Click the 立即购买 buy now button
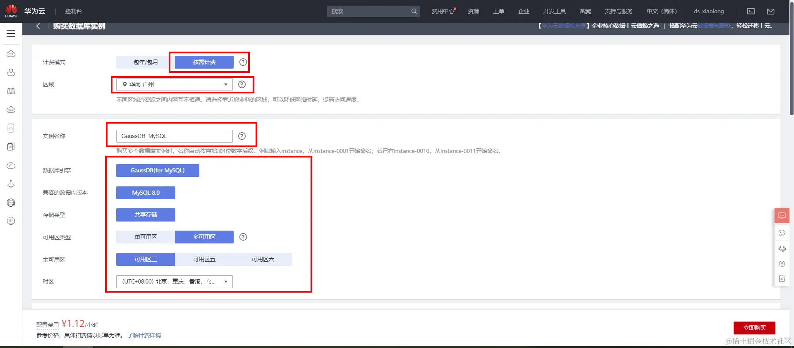Viewport: 794px width, 348px height. (x=754, y=328)
